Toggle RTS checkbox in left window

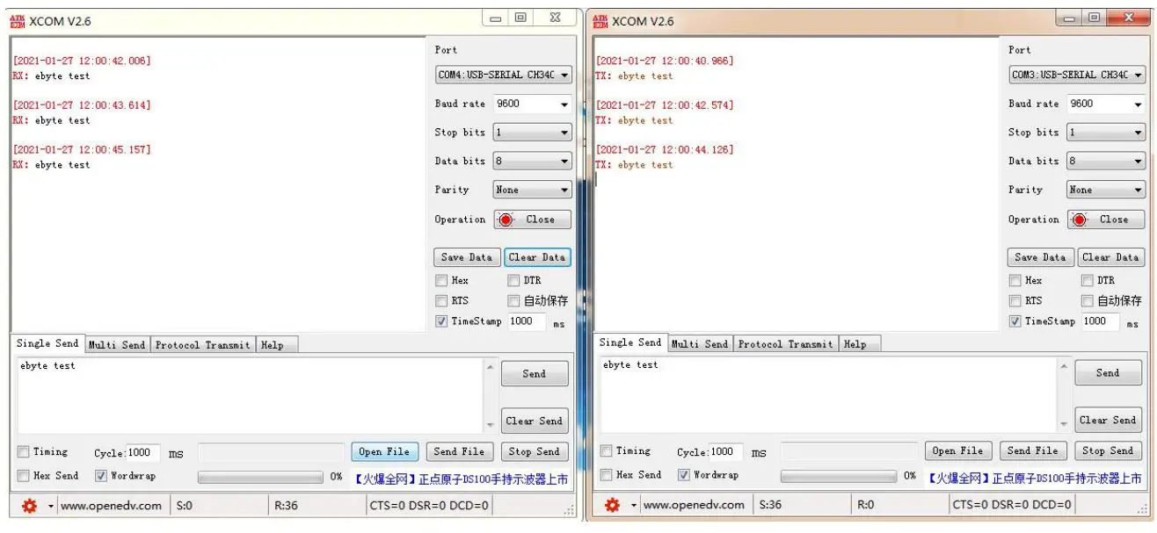(441, 301)
